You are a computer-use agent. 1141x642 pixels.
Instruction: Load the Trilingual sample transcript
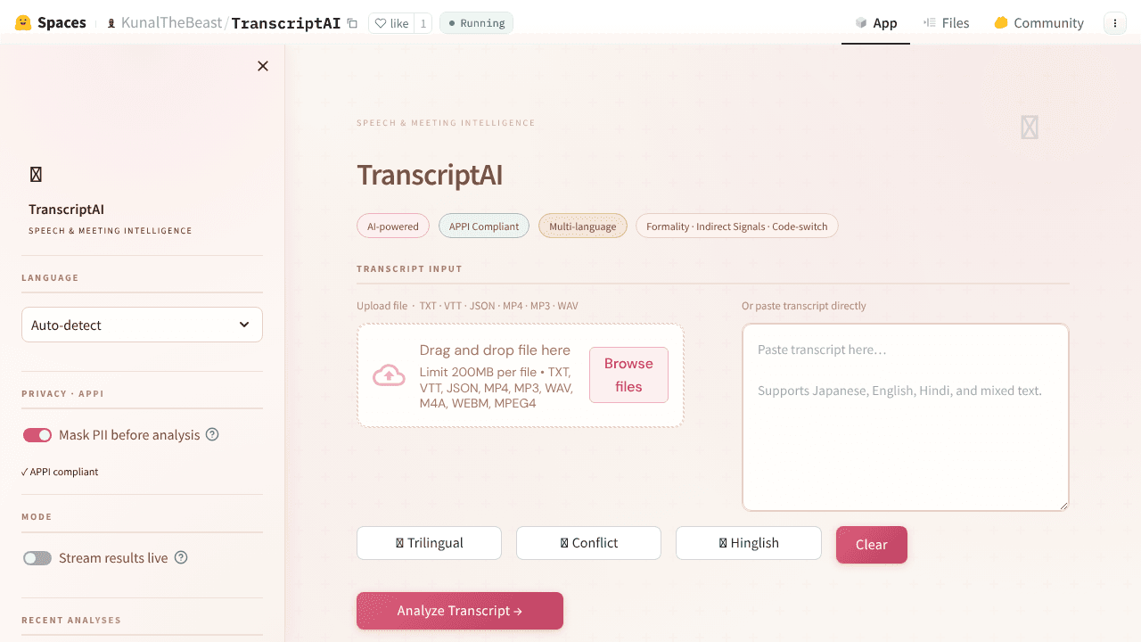[x=429, y=543]
